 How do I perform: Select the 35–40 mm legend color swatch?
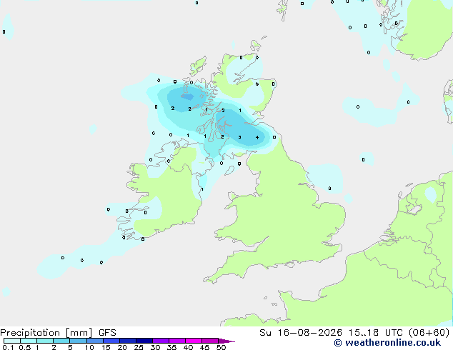[176, 341]
